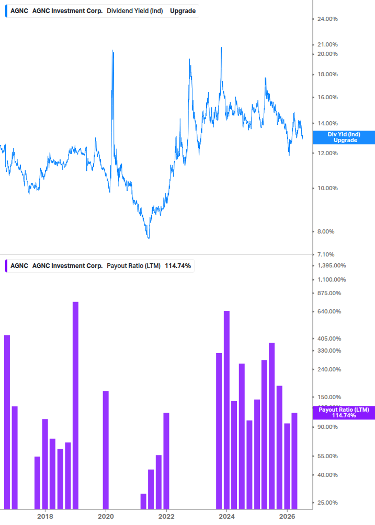The width and height of the screenshot is (375, 525).
Task: Click the 1,395.00% payout axis label
Action: tap(332, 265)
